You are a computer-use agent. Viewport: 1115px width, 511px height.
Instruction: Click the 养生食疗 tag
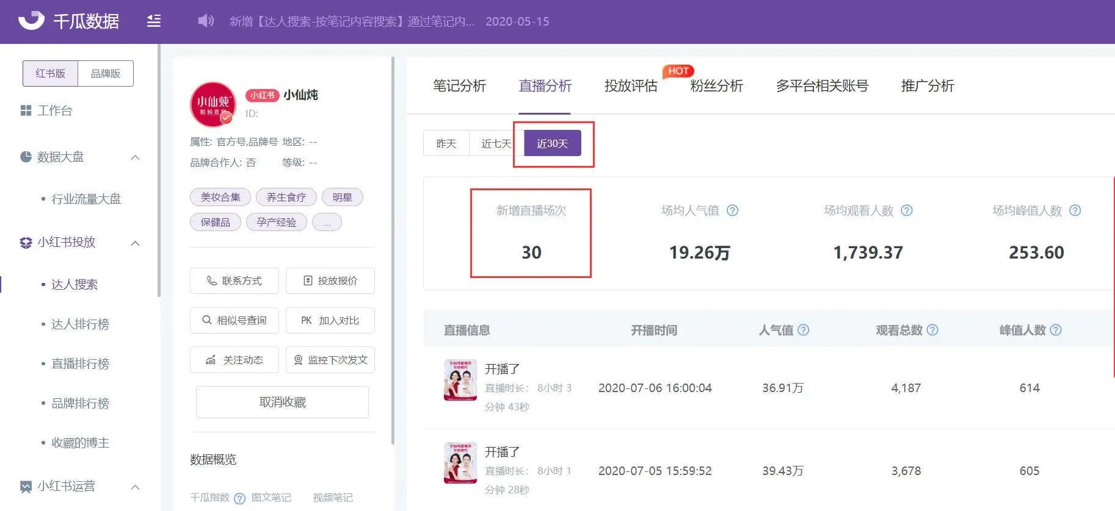click(286, 197)
